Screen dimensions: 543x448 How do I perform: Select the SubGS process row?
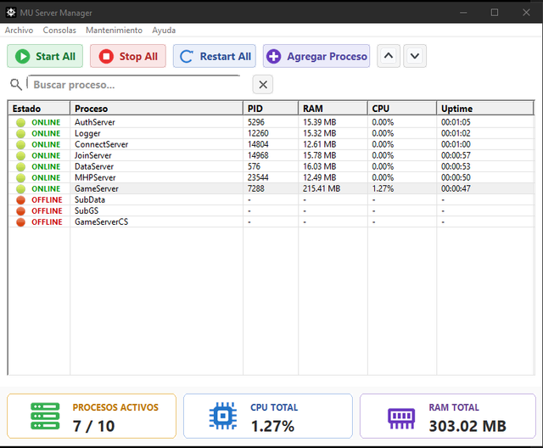tap(271, 210)
